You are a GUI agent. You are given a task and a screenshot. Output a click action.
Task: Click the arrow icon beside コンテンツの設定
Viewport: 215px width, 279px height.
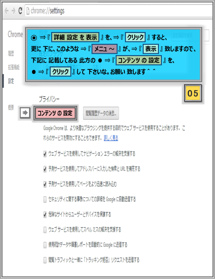25,113
